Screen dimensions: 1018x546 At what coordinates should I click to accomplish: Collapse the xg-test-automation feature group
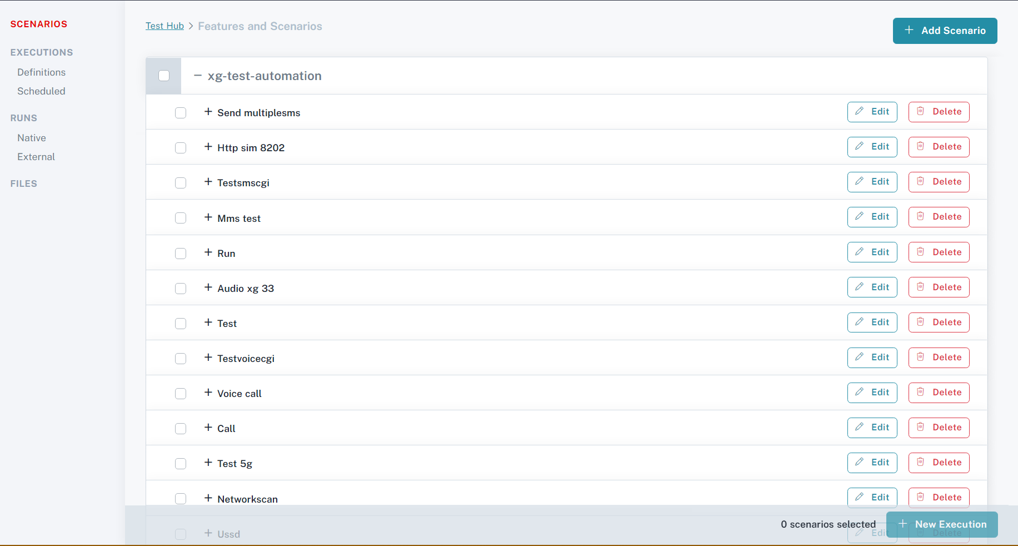[197, 76]
